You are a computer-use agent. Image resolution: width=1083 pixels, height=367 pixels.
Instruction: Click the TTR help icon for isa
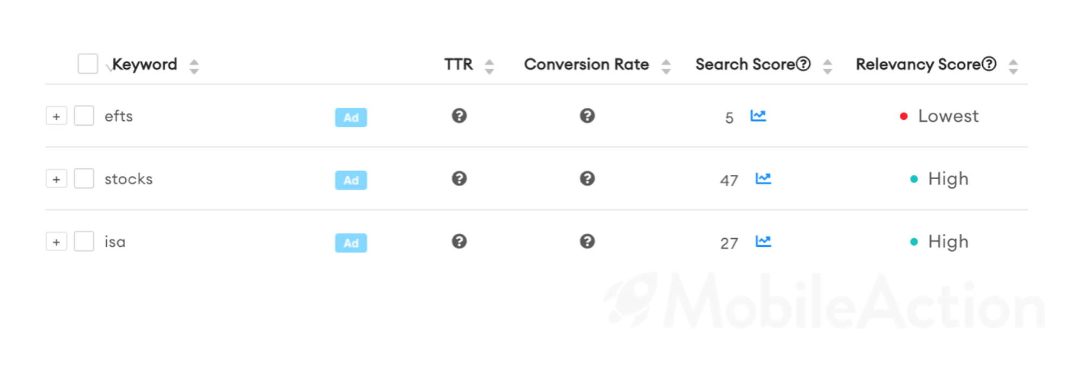459,241
